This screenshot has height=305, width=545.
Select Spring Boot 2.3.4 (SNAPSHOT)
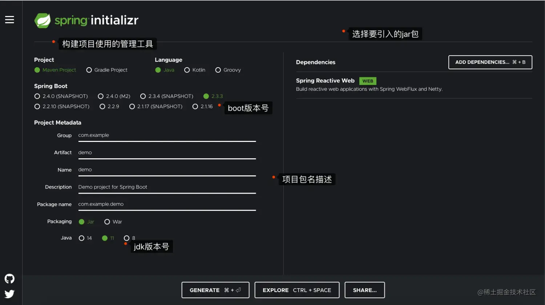pos(167,96)
